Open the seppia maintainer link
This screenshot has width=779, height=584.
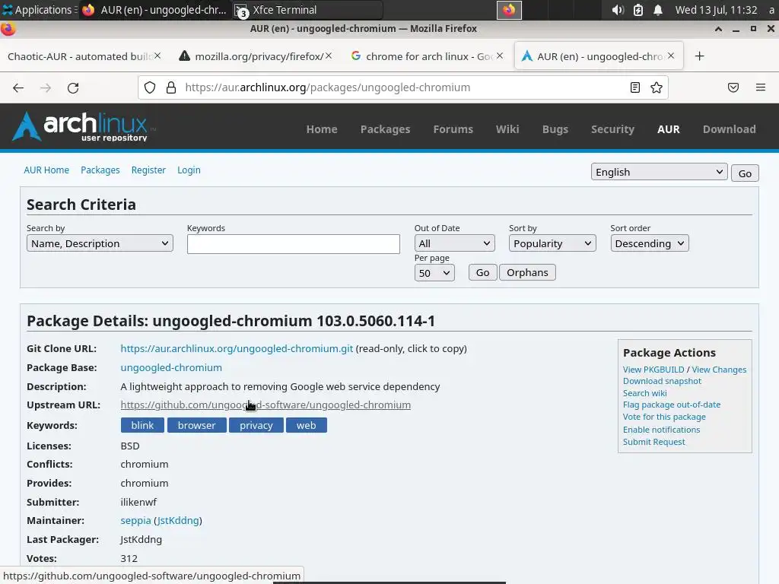(x=135, y=520)
